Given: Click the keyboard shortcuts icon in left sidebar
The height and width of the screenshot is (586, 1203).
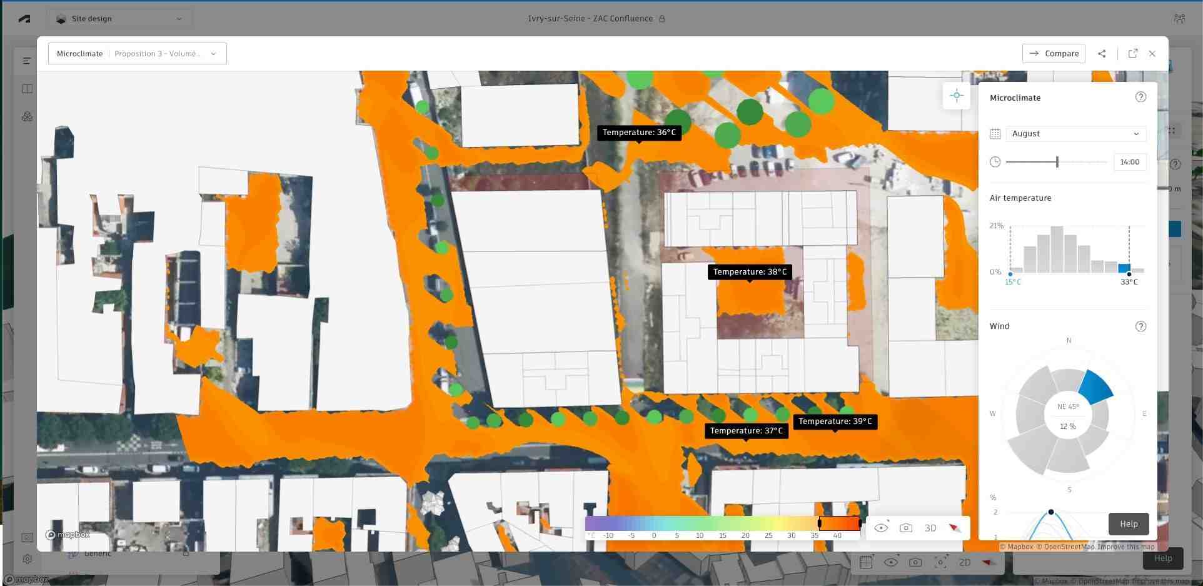Looking at the screenshot, I should tap(27, 537).
